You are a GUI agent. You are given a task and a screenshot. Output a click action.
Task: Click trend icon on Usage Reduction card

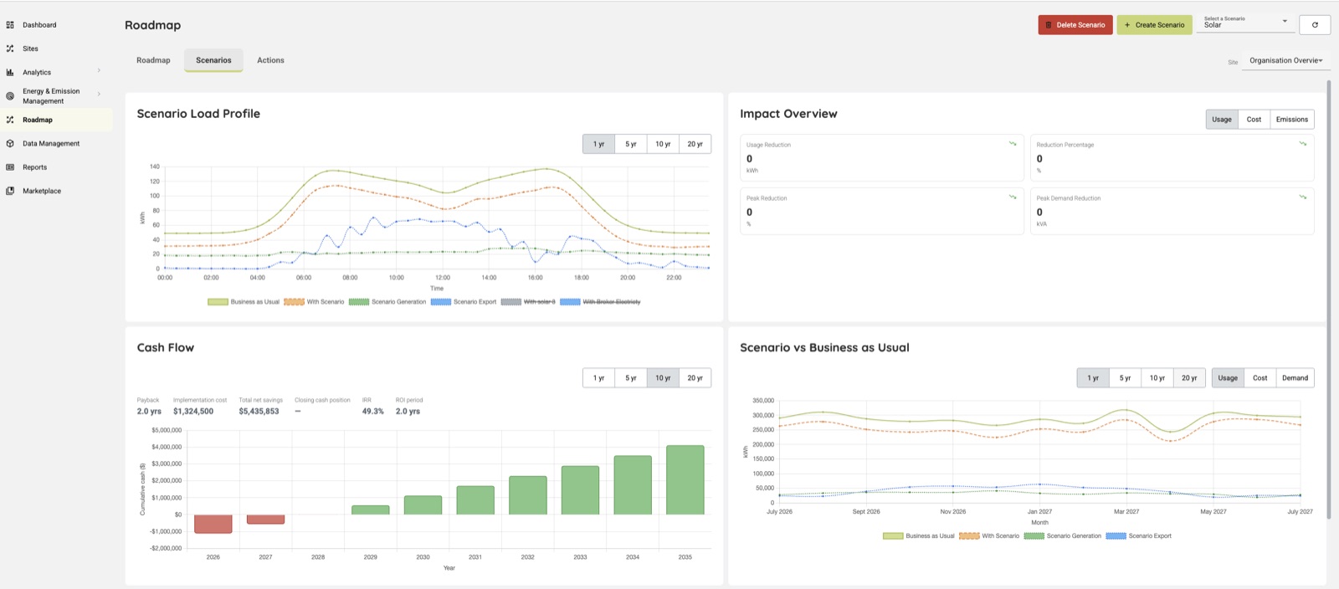pos(1013,143)
